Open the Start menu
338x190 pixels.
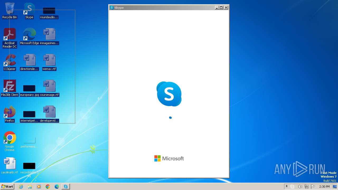[x=7, y=186]
